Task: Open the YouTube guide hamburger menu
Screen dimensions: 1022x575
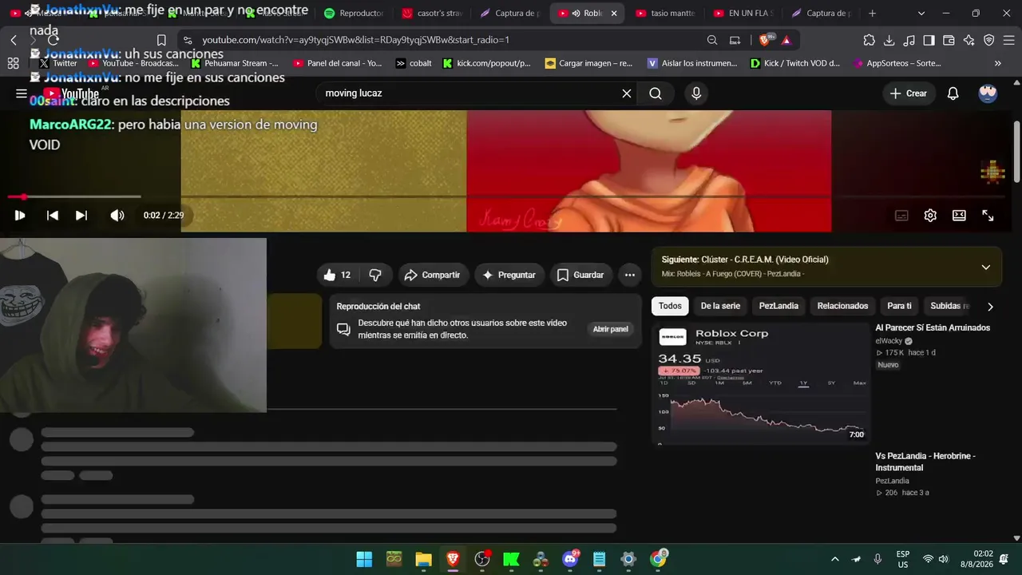Action: click(22, 93)
